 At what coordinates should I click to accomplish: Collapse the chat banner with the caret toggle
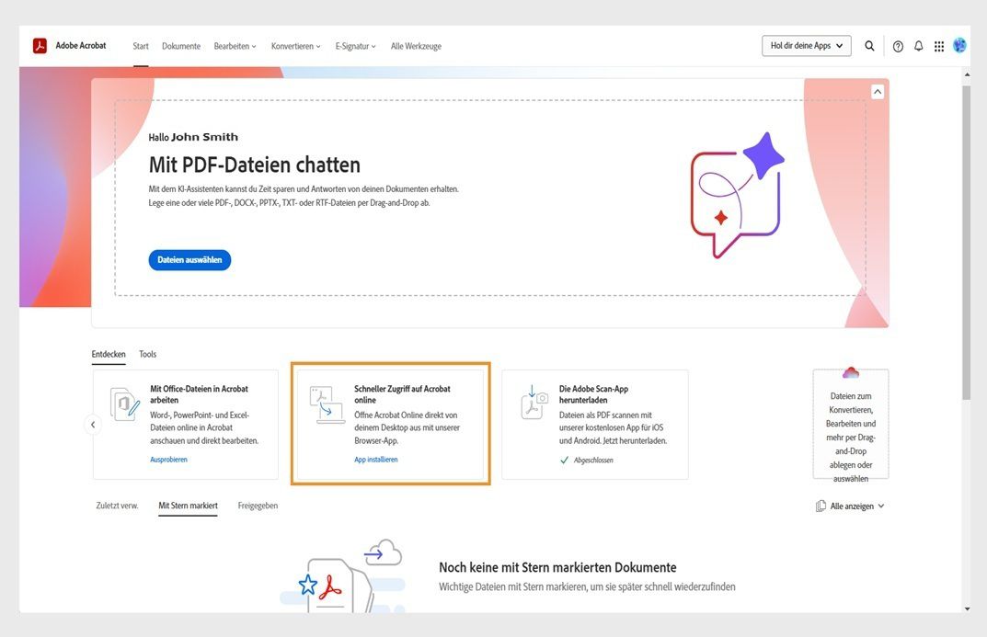pyautogui.click(x=876, y=90)
